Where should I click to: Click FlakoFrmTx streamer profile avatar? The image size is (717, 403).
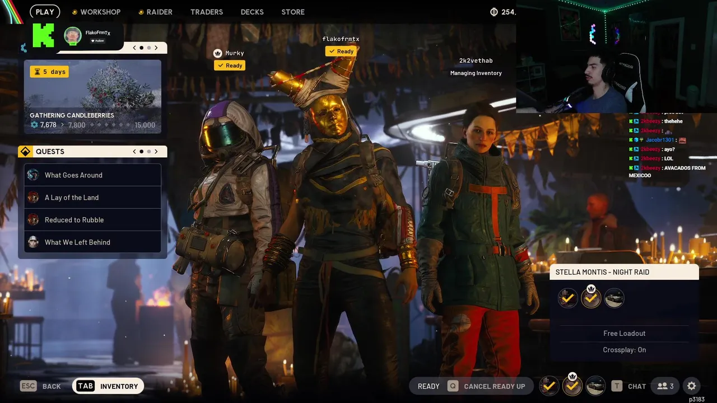(73, 36)
